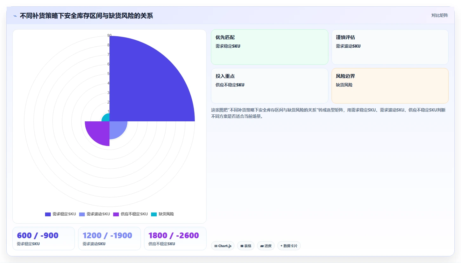Open the 风险边界 matrix card

(x=390, y=86)
